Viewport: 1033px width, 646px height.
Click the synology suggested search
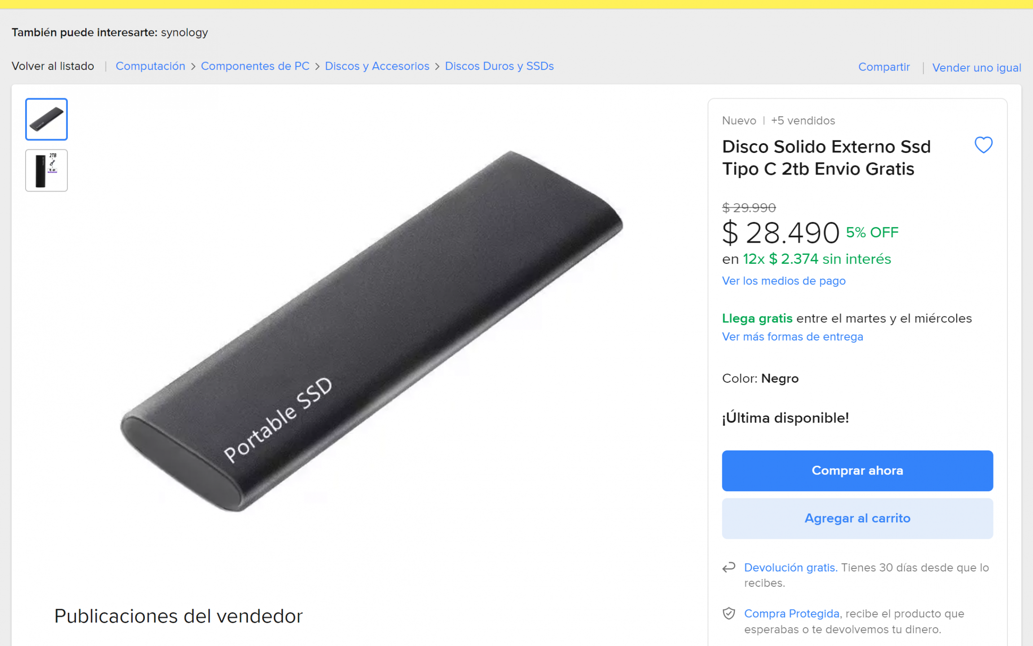tap(185, 32)
